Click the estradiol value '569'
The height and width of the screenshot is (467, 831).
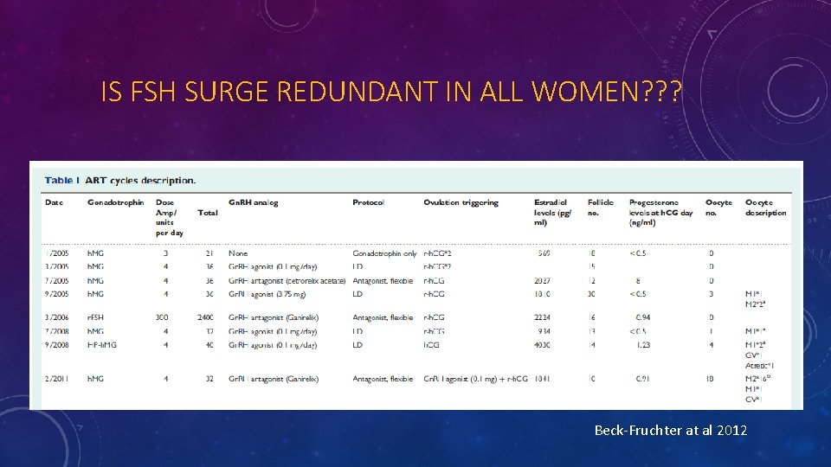click(x=544, y=253)
